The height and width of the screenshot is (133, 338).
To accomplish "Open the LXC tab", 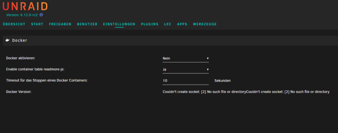I will point(168,24).
